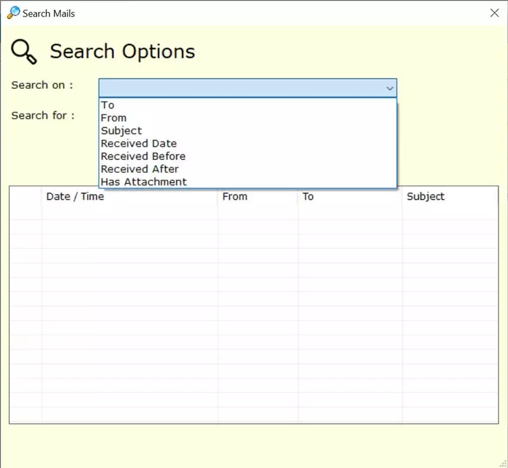This screenshot has height=468, width=508.
Task: Click the To column header in results table
Action: click(308, 197)
